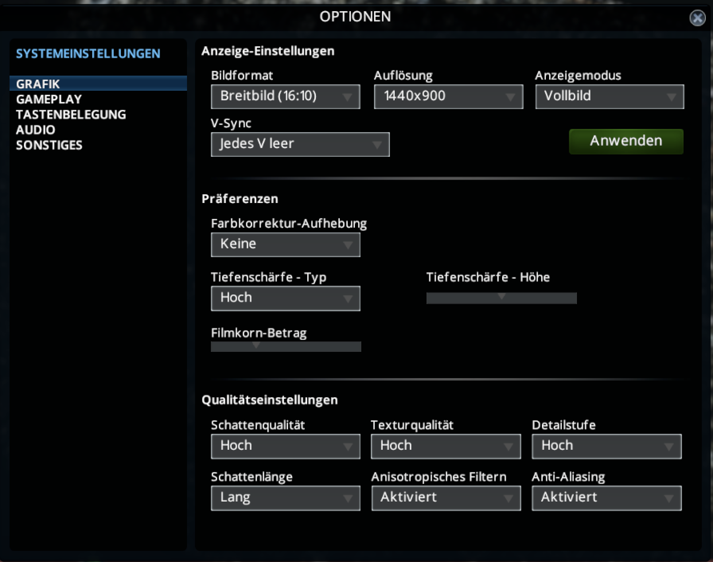This screenshot has width=713, height=562.
Task: Click the SYSTEMEINSTELLUNGEN heading
Action: point(88,53)
